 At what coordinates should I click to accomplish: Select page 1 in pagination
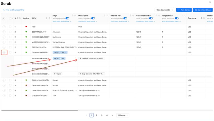(x=91, y=115)
